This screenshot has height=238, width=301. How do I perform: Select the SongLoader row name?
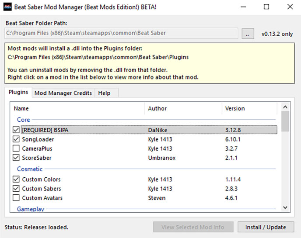click(x=38, y=139)
